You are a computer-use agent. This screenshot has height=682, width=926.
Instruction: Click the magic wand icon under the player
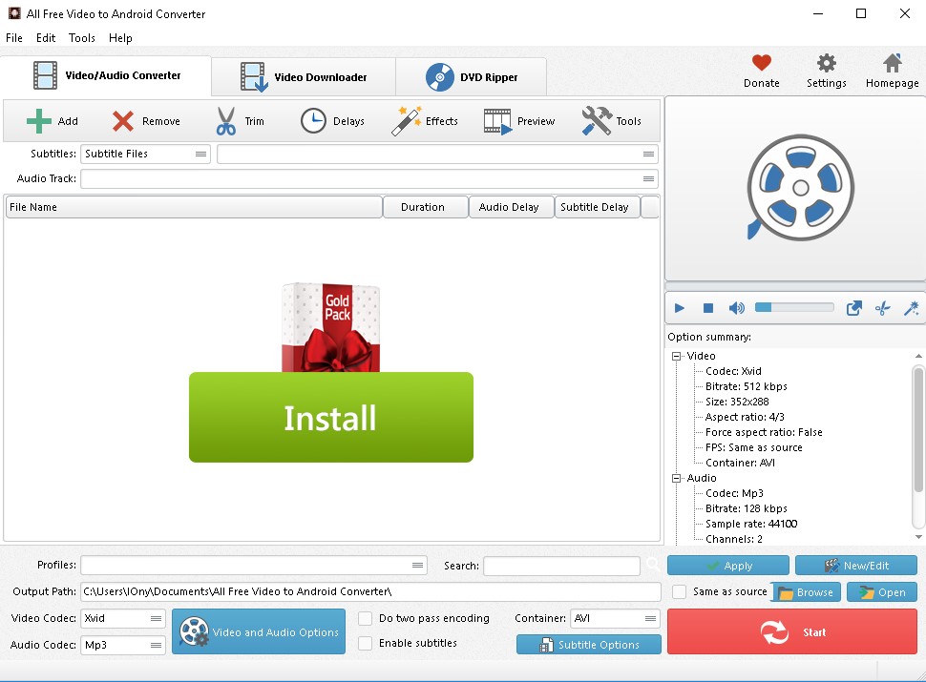click(910, 308)
